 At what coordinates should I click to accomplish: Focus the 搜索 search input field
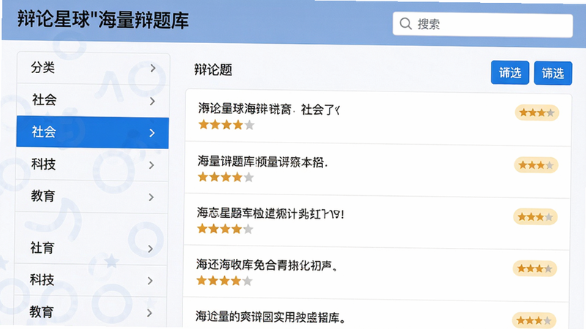483,25
